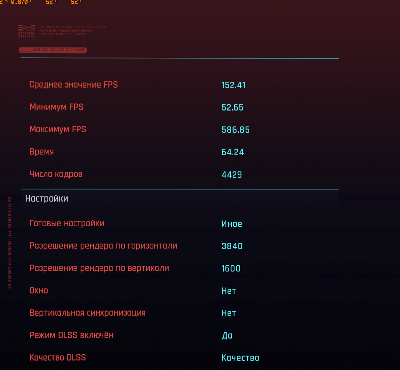Click the PROTOCOL 6520-A44 logo icon
The height and width of the screenshot is (370, 400).
(27, 31)
